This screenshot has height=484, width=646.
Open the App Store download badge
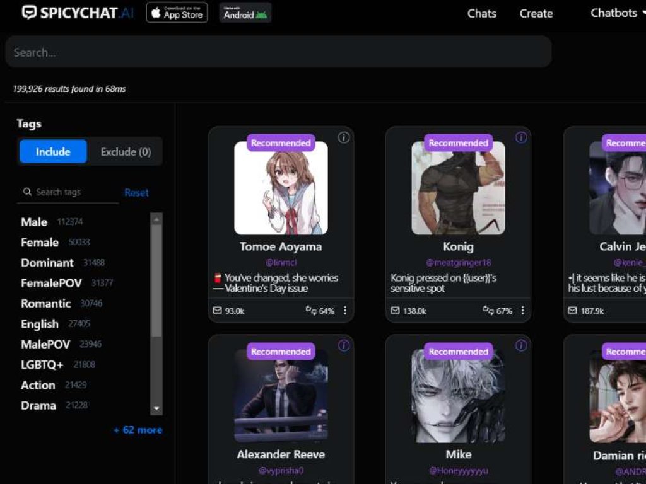(x=177, y=13)
